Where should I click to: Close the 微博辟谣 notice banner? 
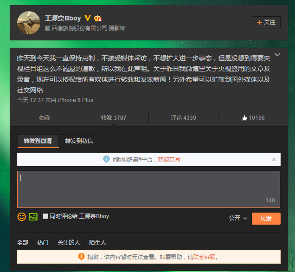point(274,159)
